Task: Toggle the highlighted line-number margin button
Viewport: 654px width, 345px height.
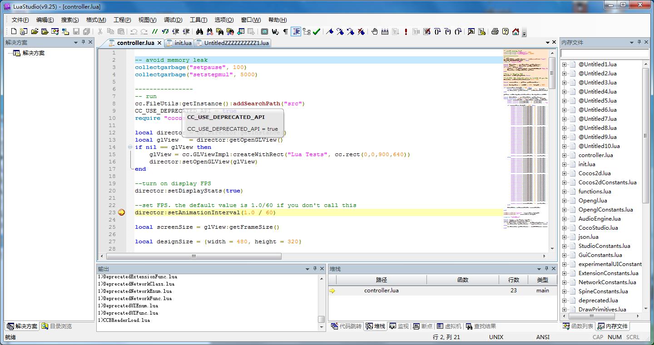Action: (x=296, y=31)
